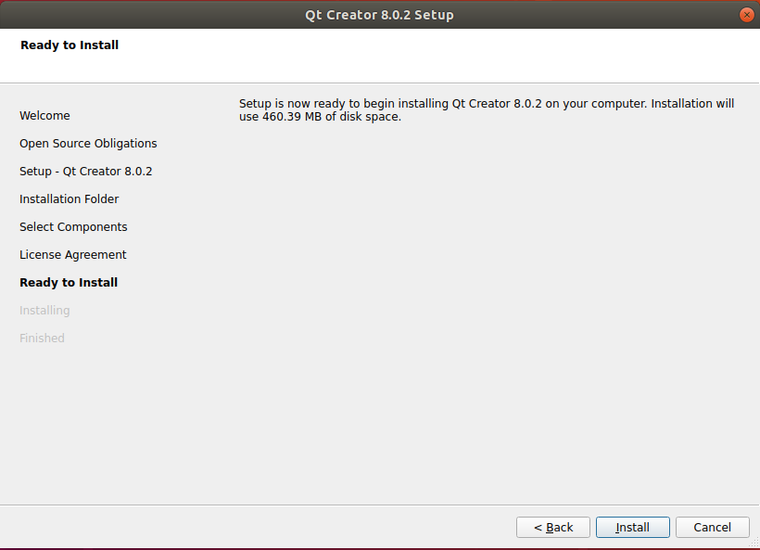Cancel the Qt Creator setup
760x550 pixels.
(712, 527)
